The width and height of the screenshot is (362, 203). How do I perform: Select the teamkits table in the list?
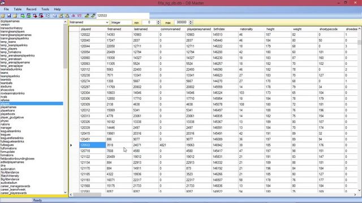[x=6, y=80]
